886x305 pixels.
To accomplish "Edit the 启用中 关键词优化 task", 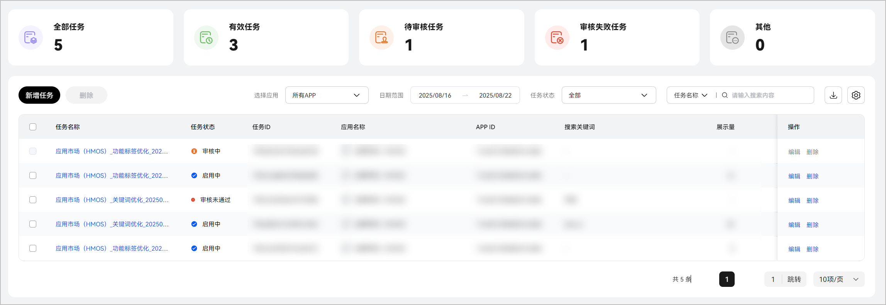I will (x=794, y=225).
